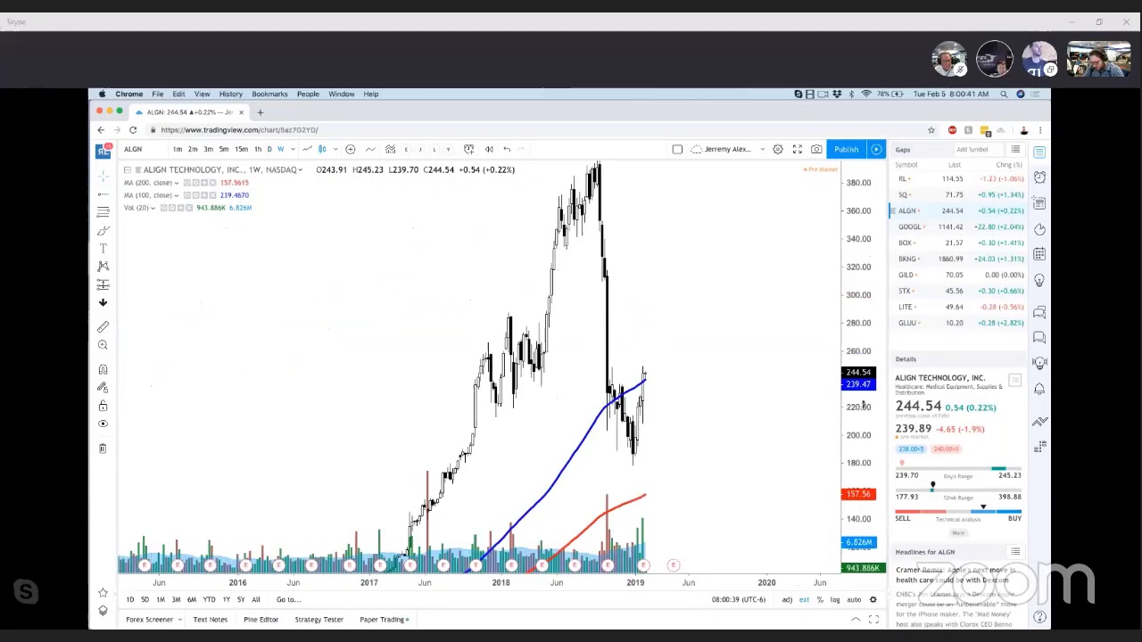Click the play button beside Publish
Image resolution: width=1142 pixels, height=642 pixels.
(876, 149)
